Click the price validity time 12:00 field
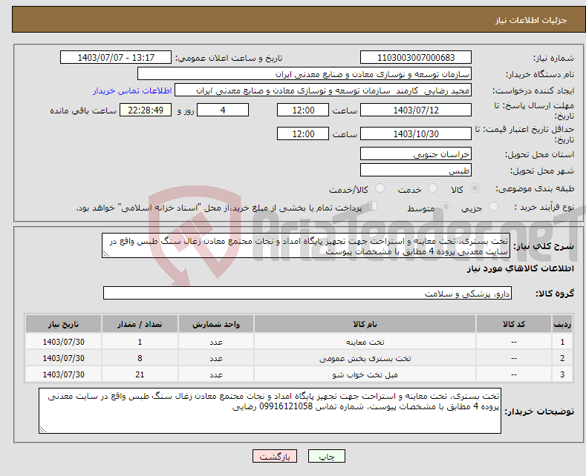The height and width of the screenshot is (476, 586). pyautogui.click(x=303, y=133)
